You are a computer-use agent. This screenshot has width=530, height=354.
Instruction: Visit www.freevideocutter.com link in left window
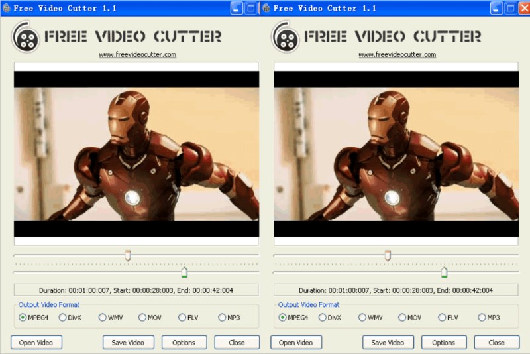tap(137, 54)
